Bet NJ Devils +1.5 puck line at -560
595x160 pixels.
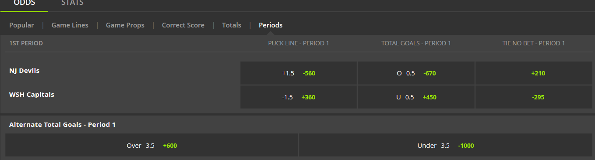(x=299, y=73)
